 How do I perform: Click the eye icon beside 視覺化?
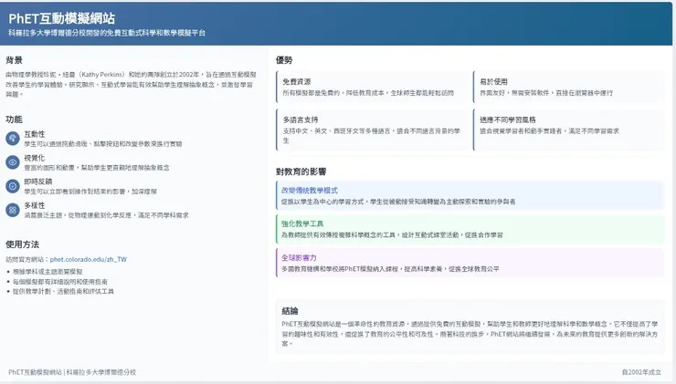pyautogui.click(x=13, y=162)
